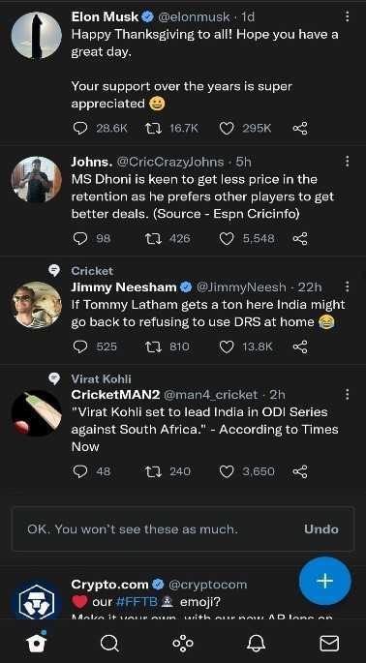Open Messages envelope tab
Viewport: 366px width, 663px height.
329,643
